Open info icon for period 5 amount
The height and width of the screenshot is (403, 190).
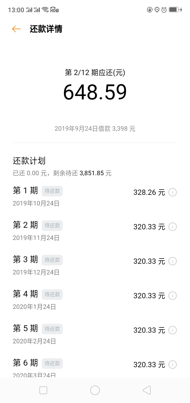pyautogui.click(x=173, y=330)
